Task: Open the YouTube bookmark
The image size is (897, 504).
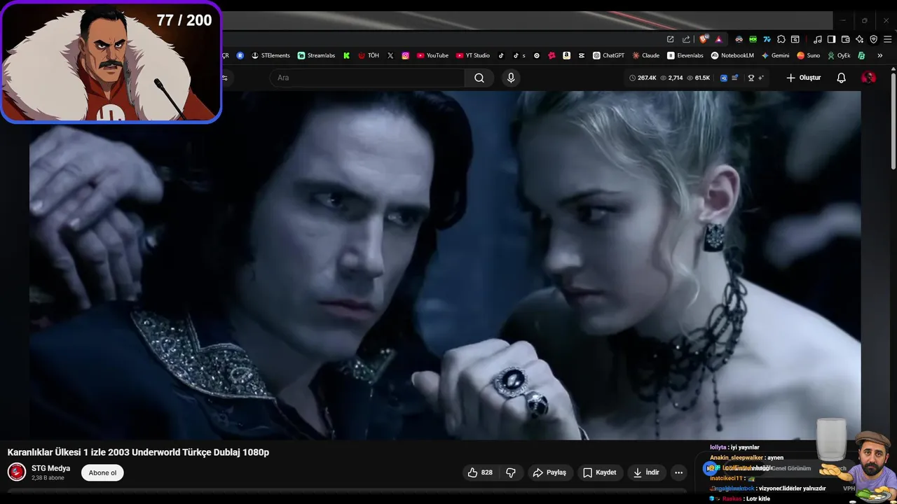Action: [432, 55]
